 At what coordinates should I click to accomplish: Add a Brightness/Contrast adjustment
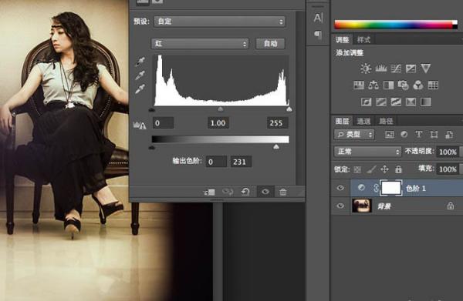pyautogui.click(x=366, y=69)
